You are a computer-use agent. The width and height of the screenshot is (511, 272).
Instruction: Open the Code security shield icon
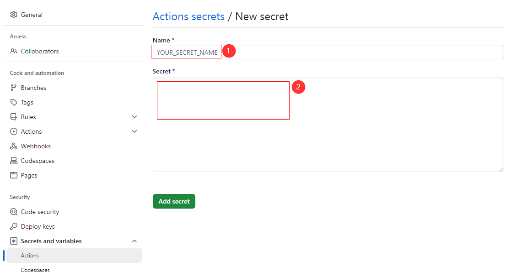click(13, 211)
